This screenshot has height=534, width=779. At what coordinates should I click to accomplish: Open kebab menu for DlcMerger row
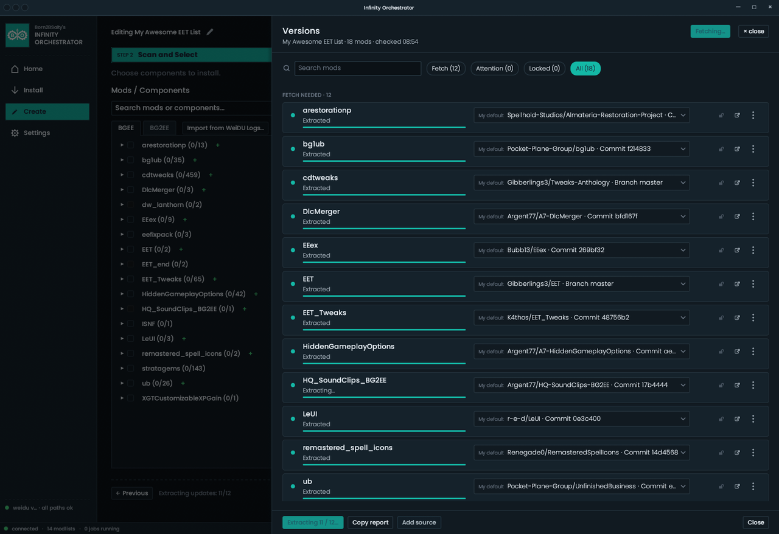(x=753, y=217)
